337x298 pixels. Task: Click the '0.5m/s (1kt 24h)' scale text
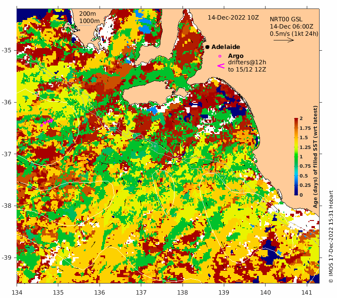point(294,34)
